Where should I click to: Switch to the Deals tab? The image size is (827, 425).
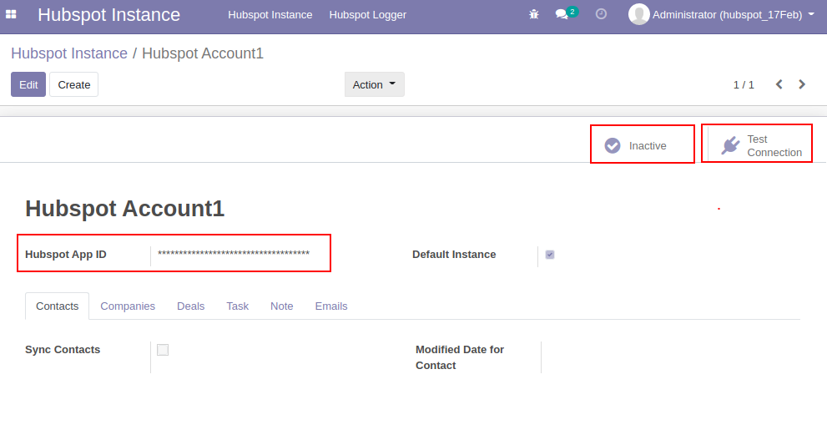point(190,306)
